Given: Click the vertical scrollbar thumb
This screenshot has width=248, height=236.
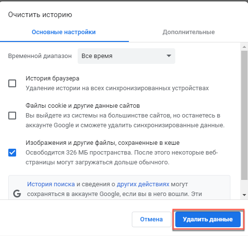Looking at the screenshot, I should point(244,115).
